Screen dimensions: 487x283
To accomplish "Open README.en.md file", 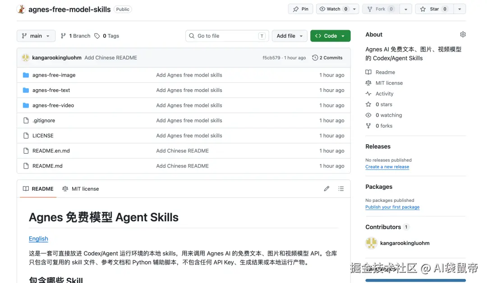I will 51,151.
